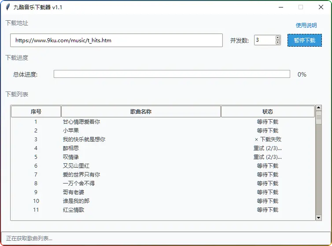Click the 歌曲名称 column header

point(141,112)
